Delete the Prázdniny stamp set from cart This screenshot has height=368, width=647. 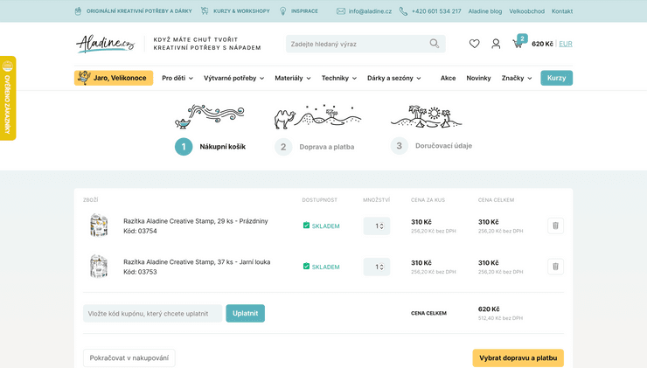pos(555,226)
